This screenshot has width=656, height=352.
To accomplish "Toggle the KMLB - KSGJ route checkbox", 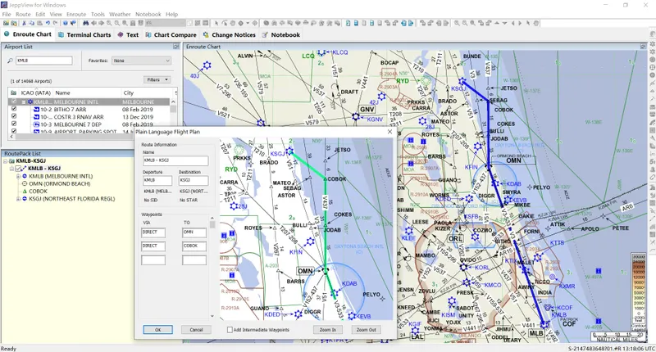I will [x=18, y=169].
